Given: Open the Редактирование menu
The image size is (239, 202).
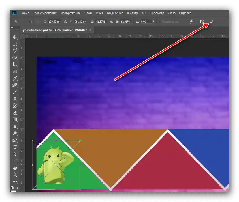Looking at the screenshot, I should tap(45, 13).
